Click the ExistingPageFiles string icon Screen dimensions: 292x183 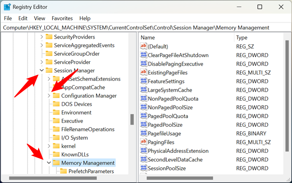(x=143, y=72)
